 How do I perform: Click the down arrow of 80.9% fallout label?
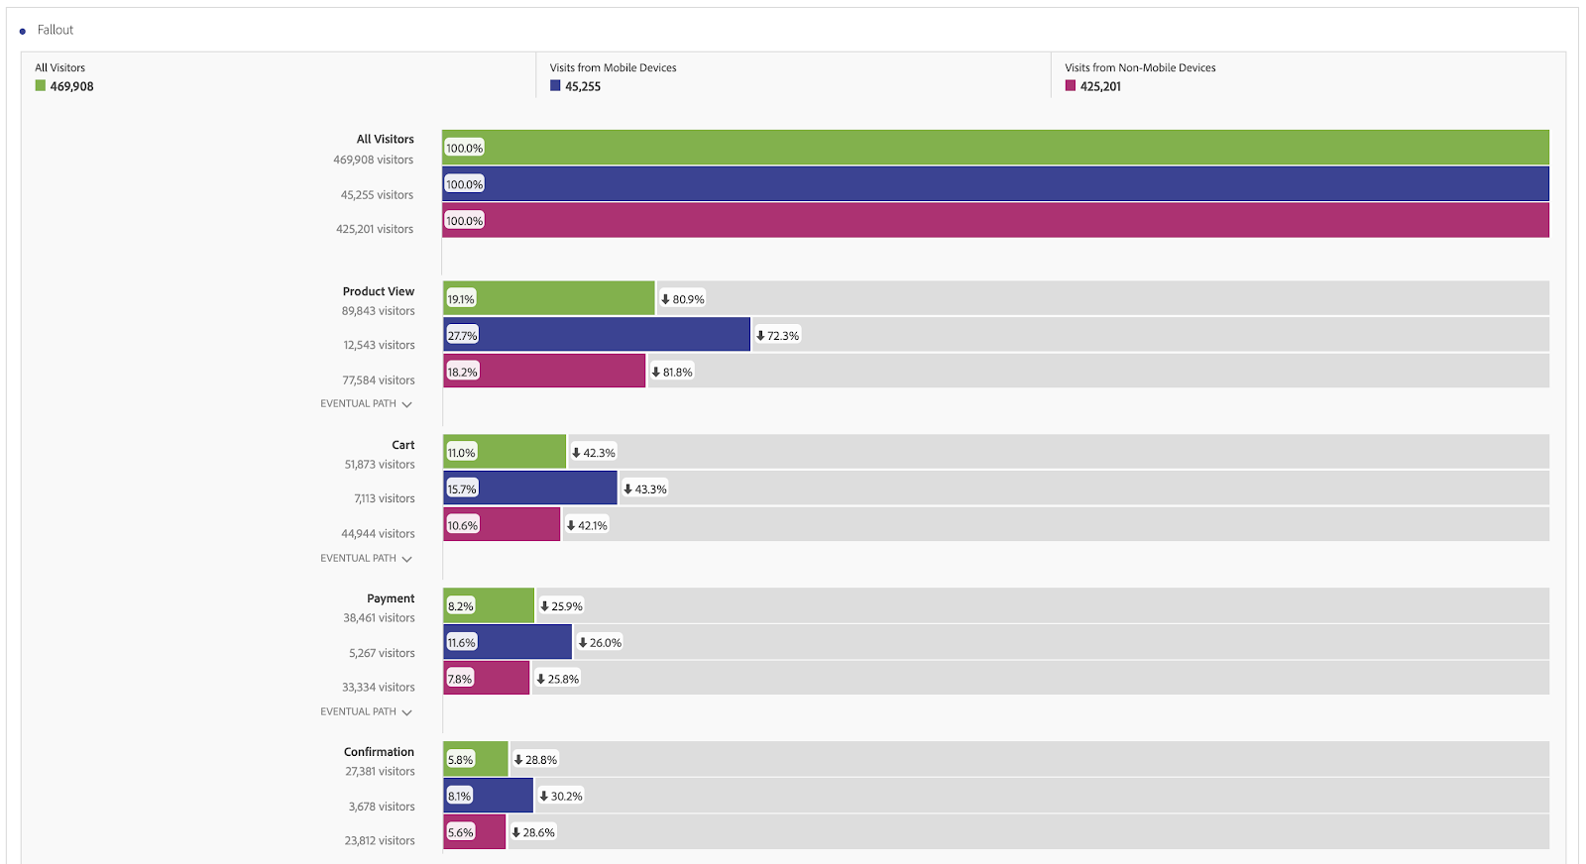click(x=666, y=299)
